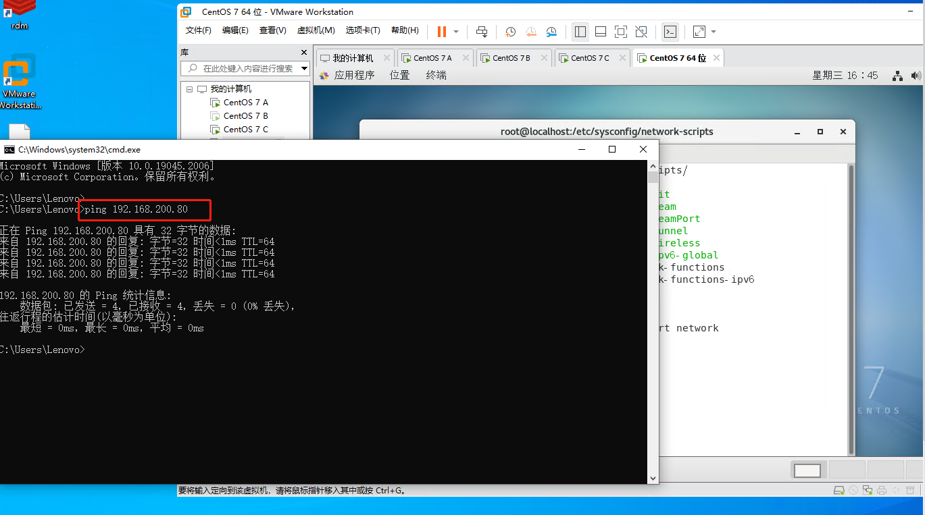
Task: Click the CD/DVD drive status bar icon
Action: coord(853,491)
